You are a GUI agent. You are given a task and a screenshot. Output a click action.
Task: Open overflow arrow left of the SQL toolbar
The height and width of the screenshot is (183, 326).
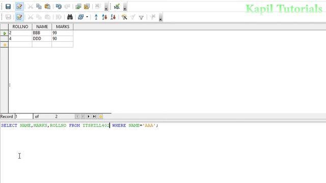(x=106, y=7)
